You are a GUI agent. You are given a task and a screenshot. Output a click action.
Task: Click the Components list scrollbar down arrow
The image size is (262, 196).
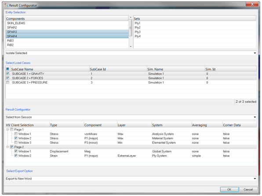pyautogui.click(x=131, y=47)
